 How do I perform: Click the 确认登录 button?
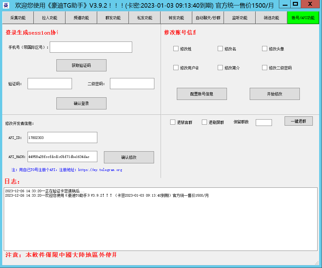[81, 103]
